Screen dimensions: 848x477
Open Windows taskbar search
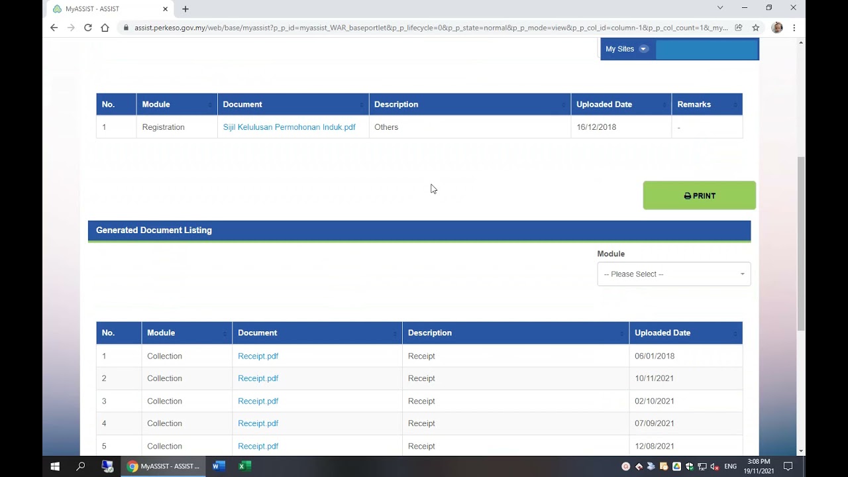81,466
